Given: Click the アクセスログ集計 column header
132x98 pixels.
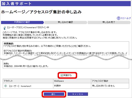Looking at the screenshot, I should pos(110,81).
